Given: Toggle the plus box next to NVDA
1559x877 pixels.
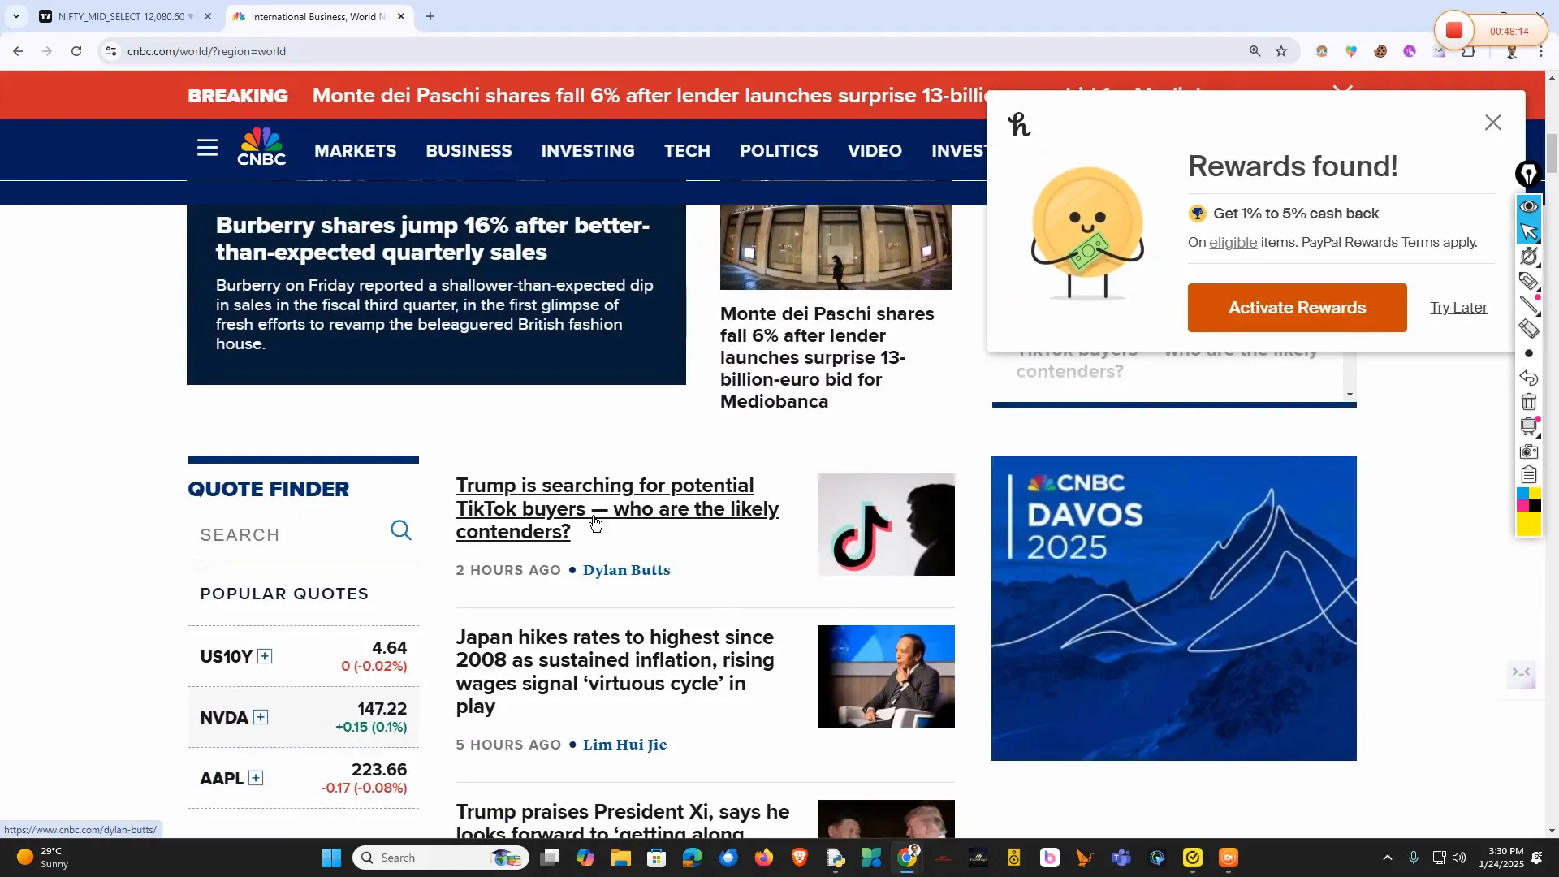Looking at the screenshot, I should 261,717.
